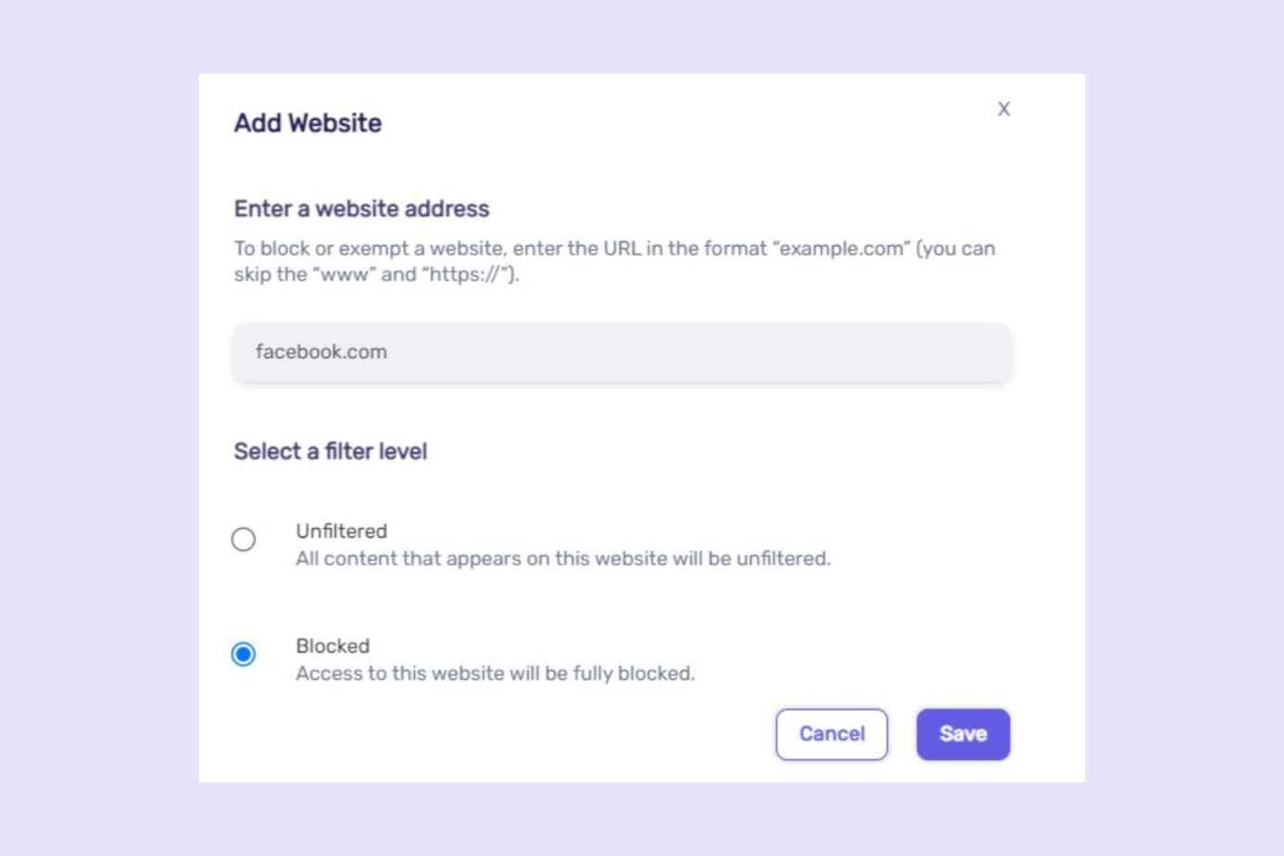Select the Blocked radio button

click(244, 654)
